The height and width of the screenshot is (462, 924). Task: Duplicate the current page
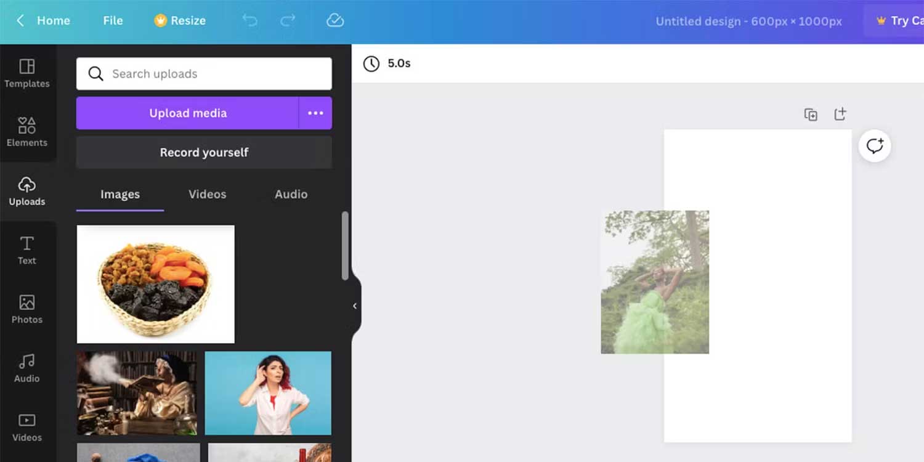point(810,114)
